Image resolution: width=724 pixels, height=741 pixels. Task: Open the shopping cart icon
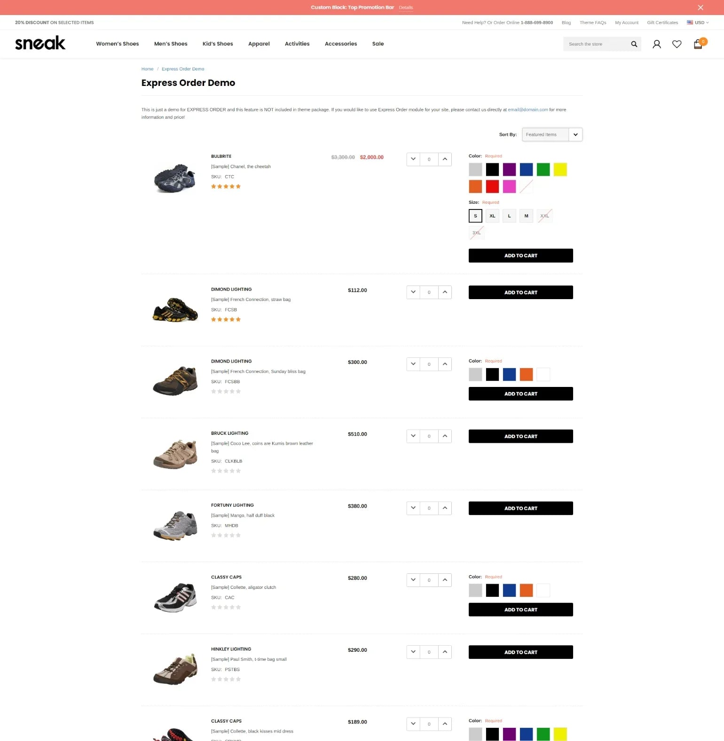[698, 44]
